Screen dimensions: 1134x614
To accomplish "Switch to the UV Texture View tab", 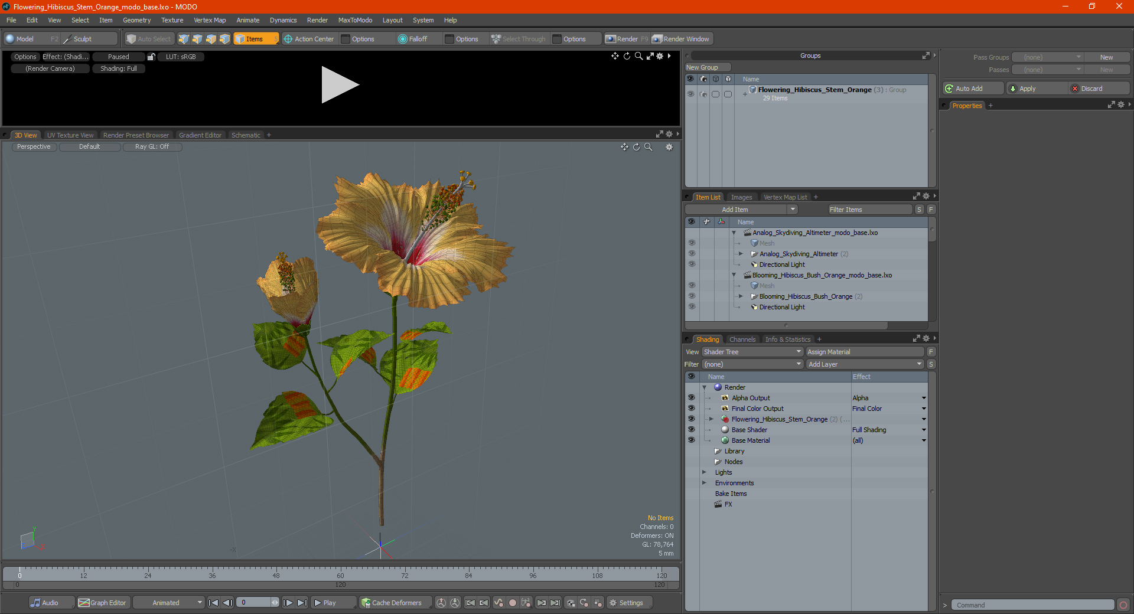I will [x=70, y=135].
